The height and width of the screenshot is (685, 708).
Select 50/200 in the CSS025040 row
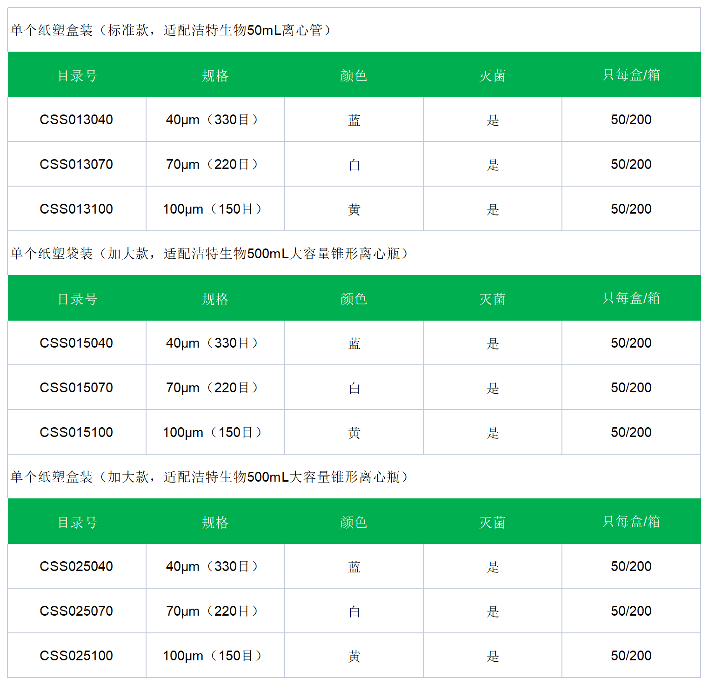click(x=631, y=566)
